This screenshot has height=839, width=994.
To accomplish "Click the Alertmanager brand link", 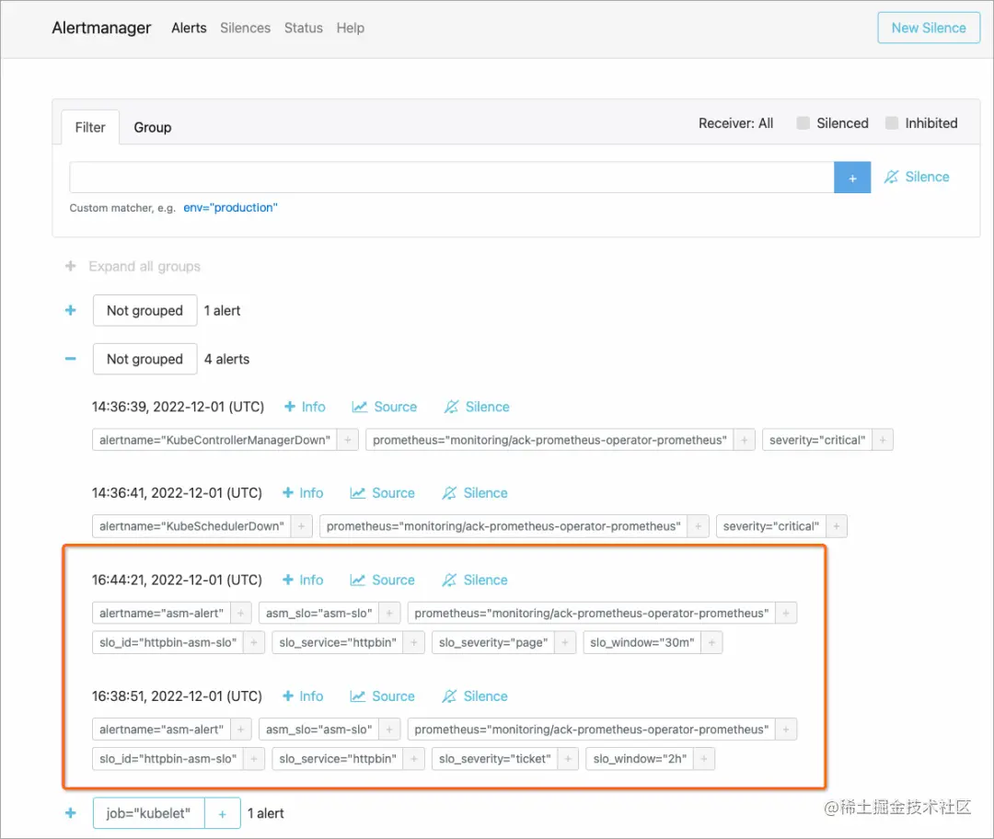I will pyautogui.click(x=101, y=28).
